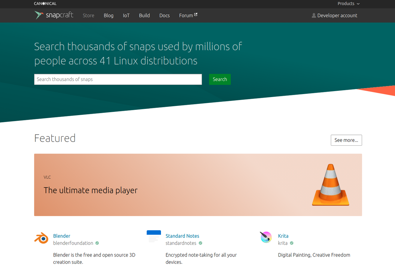
Task: Open the Docs page
Action: [165, 15]
